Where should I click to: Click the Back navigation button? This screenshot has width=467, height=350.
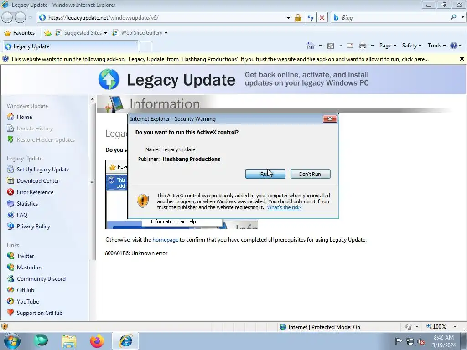coord(7,18)
